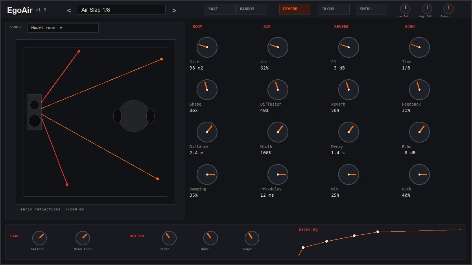The width and height of the screenshot is (472, 265).
Task: Toggle the BLOOM mode
Action: click(334, 9)
